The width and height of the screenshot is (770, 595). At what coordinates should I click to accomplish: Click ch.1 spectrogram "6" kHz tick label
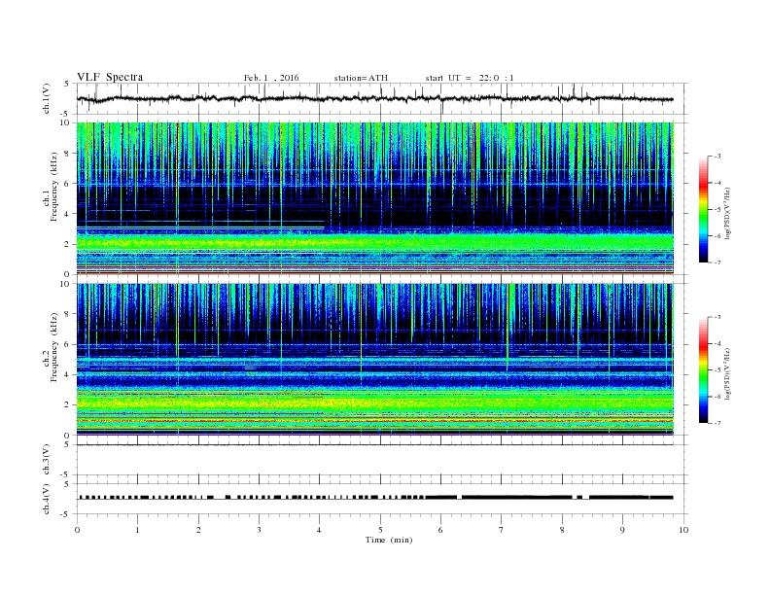click(x=67, y=184)
